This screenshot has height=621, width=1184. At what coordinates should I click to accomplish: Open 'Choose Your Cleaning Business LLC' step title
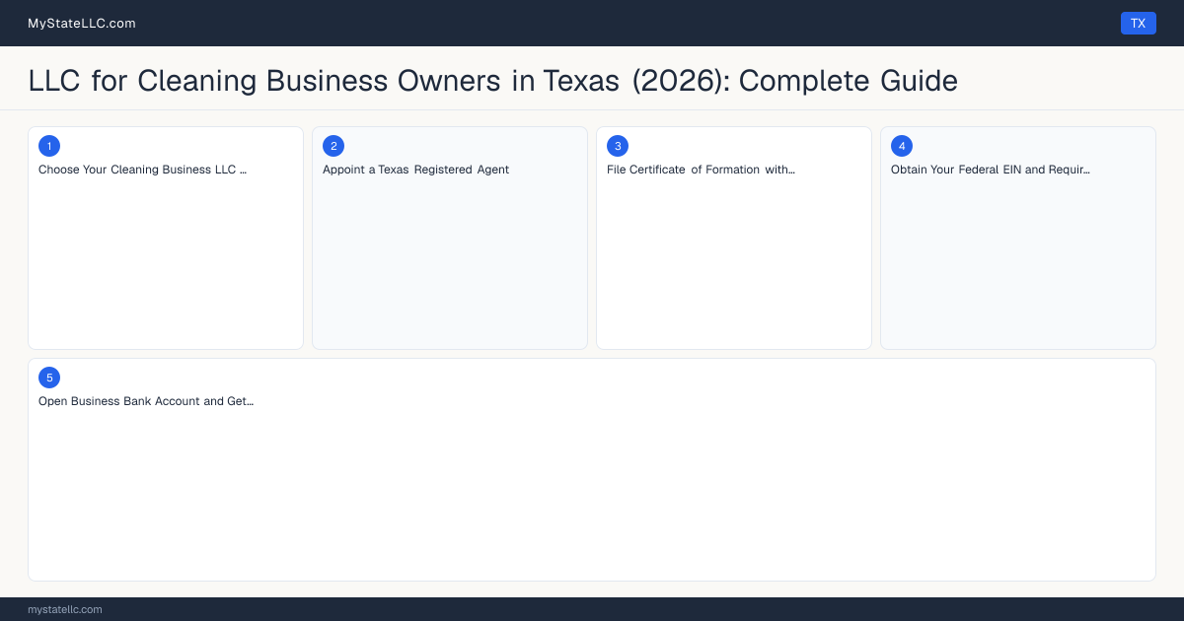click(x=142, y=170)
